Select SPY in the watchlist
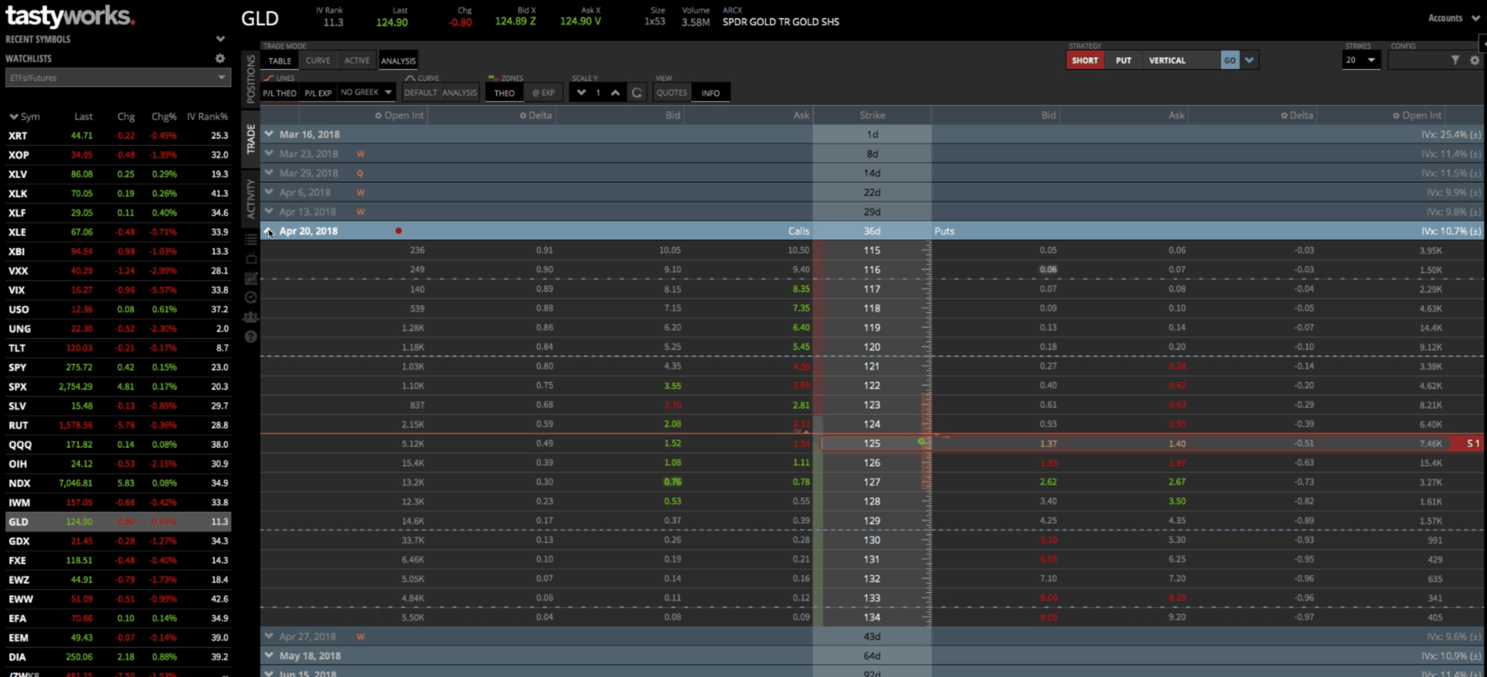 118,367
